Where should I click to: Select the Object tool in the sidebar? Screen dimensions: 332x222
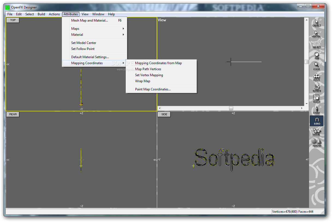click(317, 22)
